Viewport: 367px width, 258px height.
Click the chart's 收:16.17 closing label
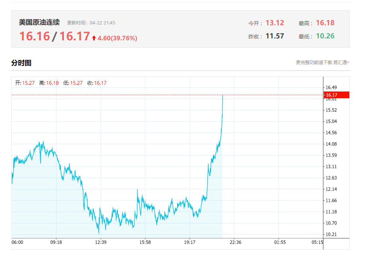[x=97, y=83]
